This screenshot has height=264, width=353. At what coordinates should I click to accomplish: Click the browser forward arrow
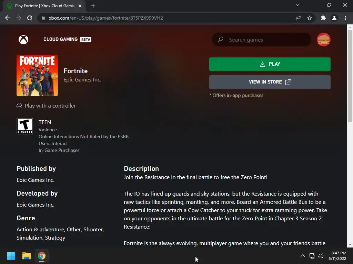tap(19, 18)
